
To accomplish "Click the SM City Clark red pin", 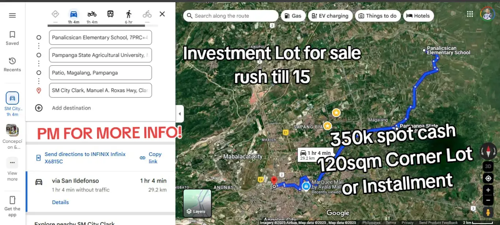I will click(274, 181).
